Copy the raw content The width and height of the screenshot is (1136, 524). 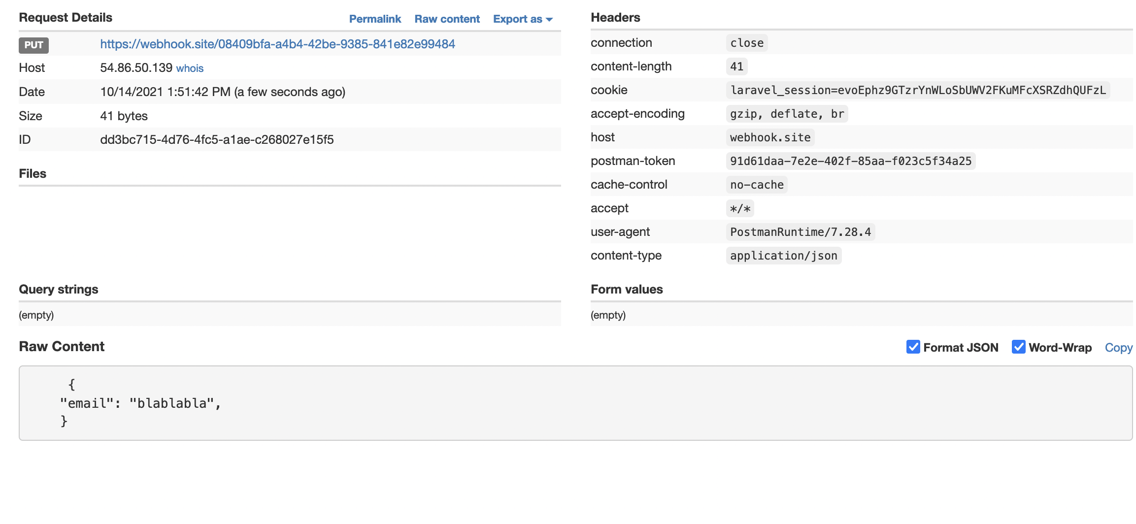[1118, 347]
